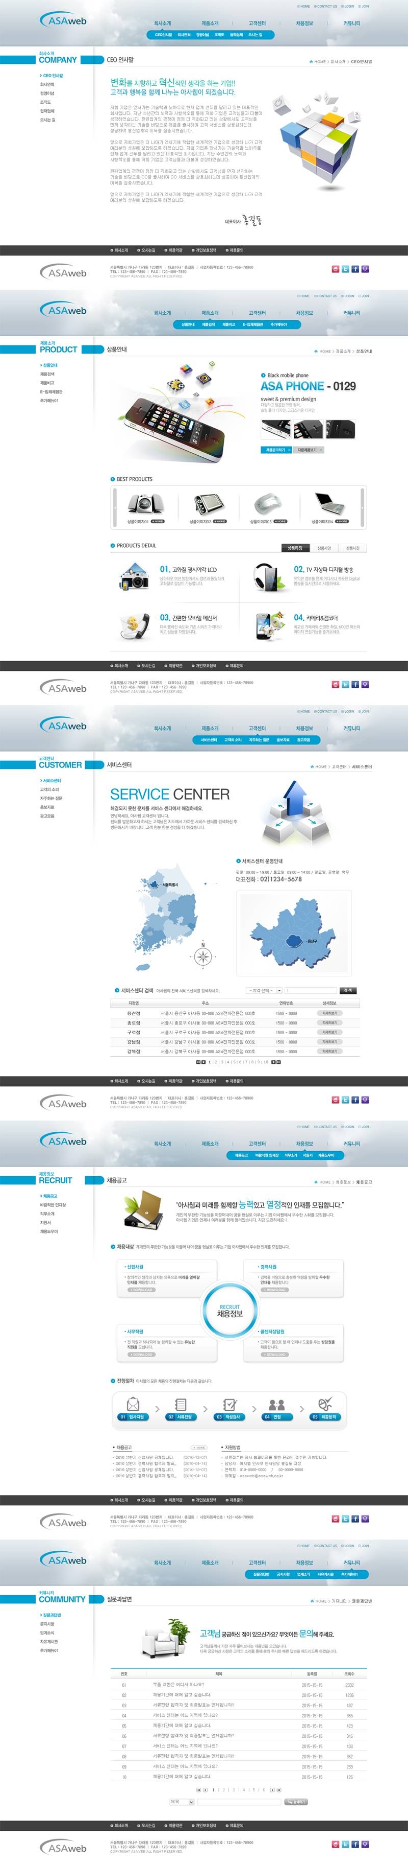Viewport: 408px width, 1865px height.
Task: Open 자유게시판 in the COMMUNITY side menu
Action: click(x=49, y=1642)
